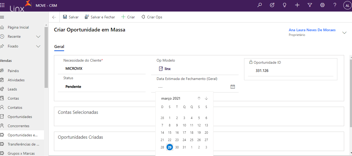Open the calendar picker icon
Image resolution: width=352 pixels, height=156 pixels.
click(233, 87)
